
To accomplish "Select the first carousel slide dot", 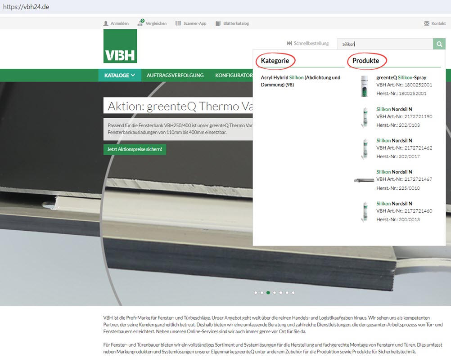I will click(256, 292).
